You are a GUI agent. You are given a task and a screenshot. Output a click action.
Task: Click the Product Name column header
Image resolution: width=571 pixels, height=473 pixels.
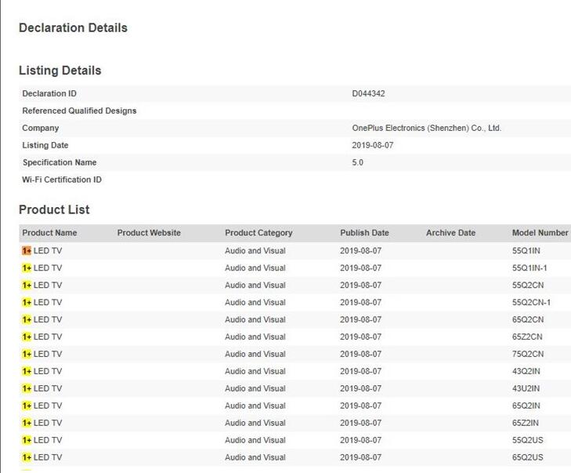click(49, 233)
